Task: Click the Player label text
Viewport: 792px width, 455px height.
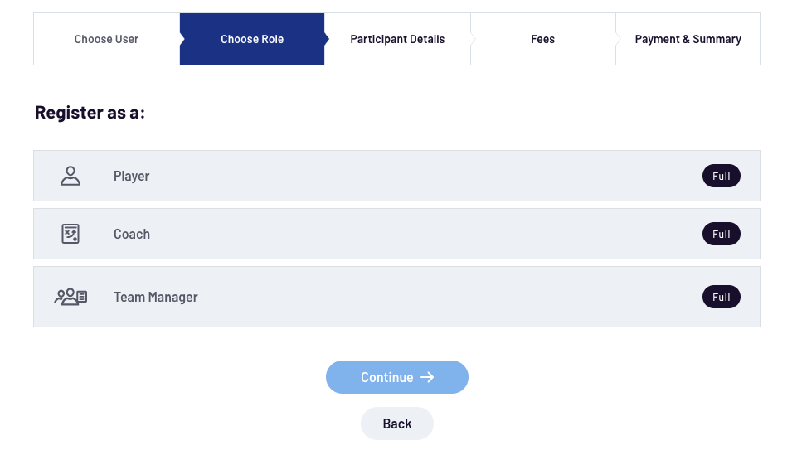Action: click(x=131, y=176)
